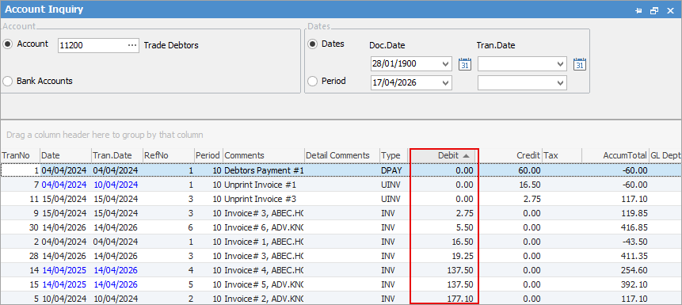Sort by Period column header
Image resolution: width=682 pixels, height=305 pixels.
pyautogui.click(x=208, y=155)
